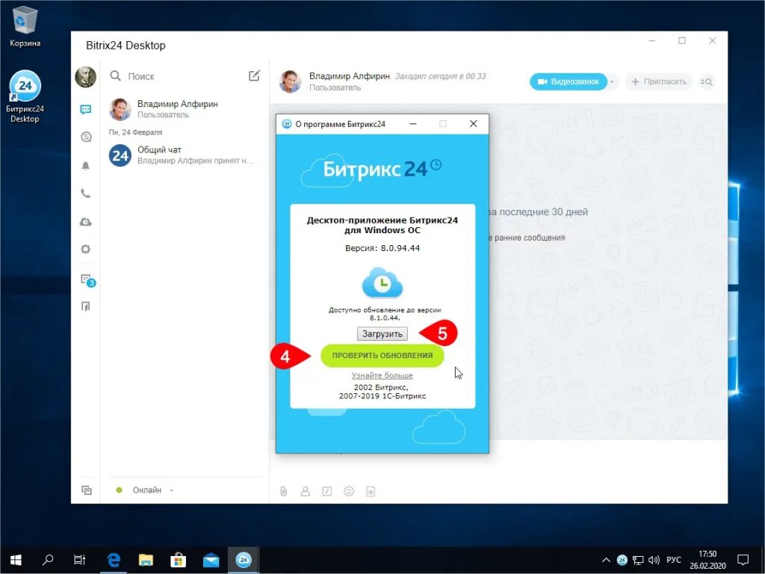Viewport: 765px width, 574px height.
Task: Click the Битрикс24 Desktop shortcut icon
Action: (x=25, y=96)
